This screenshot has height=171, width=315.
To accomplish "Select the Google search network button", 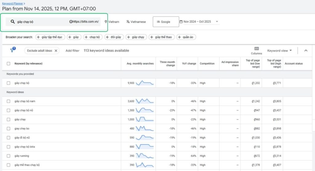I will (165, 22).
